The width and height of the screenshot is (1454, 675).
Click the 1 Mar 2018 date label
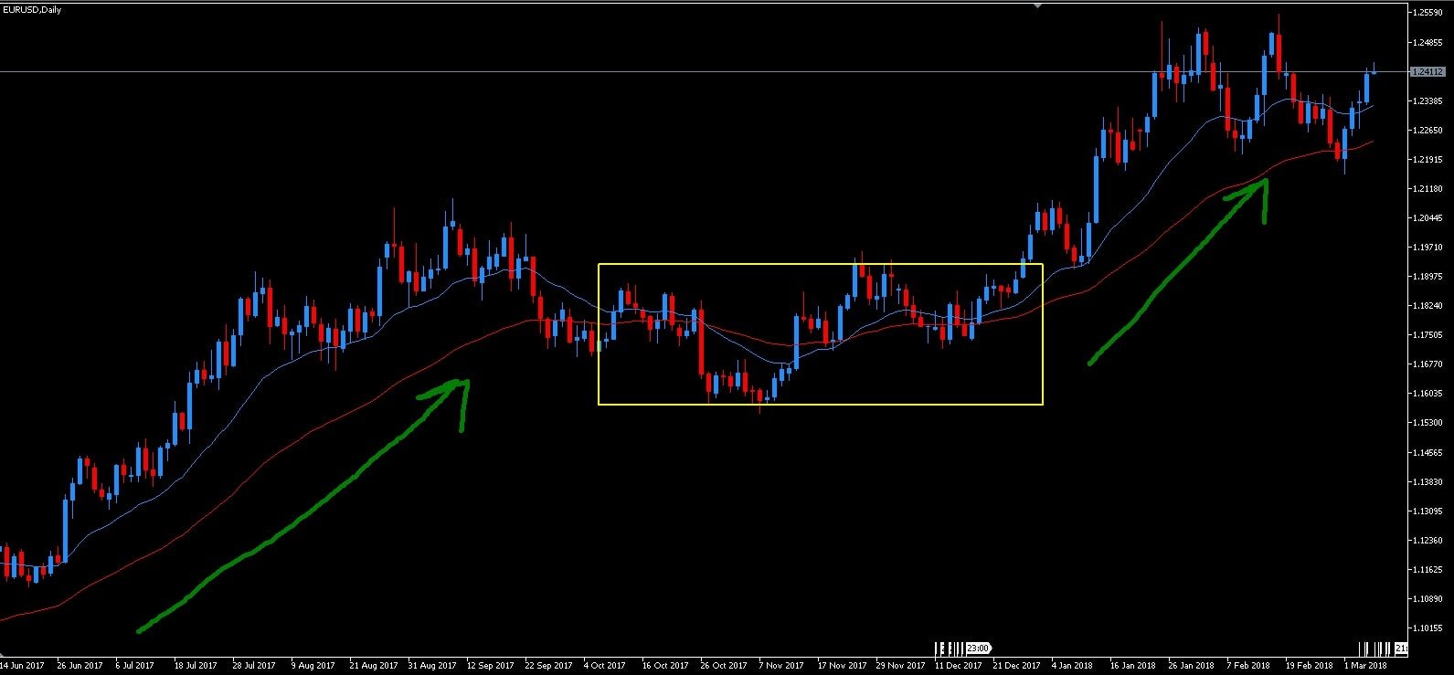pos(1365,665)
